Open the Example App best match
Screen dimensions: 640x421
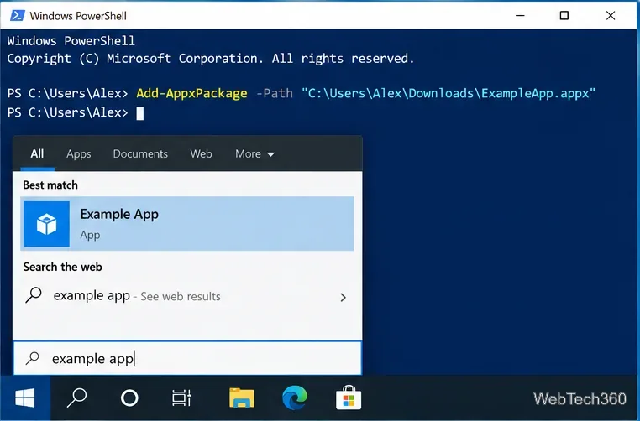[187, 224]
